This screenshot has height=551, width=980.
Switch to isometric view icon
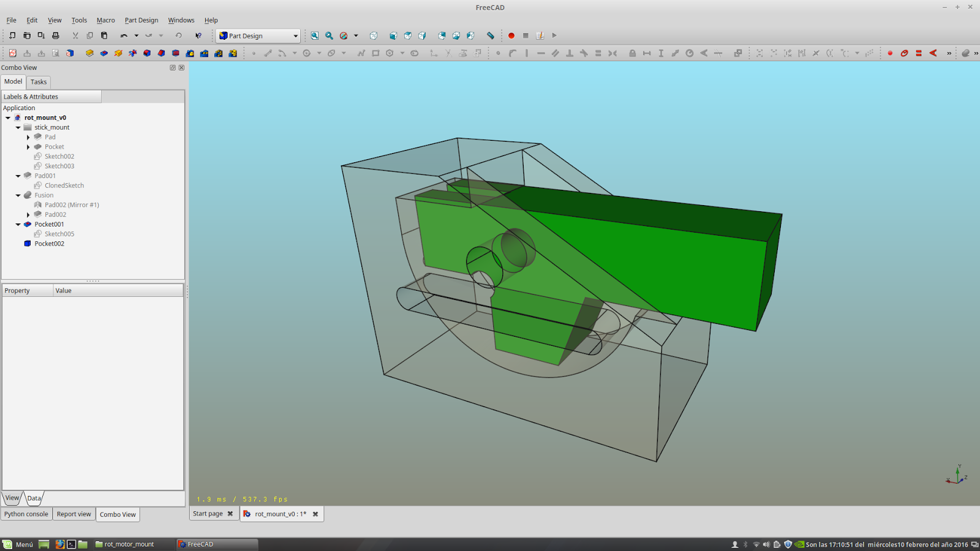[374, 36]
